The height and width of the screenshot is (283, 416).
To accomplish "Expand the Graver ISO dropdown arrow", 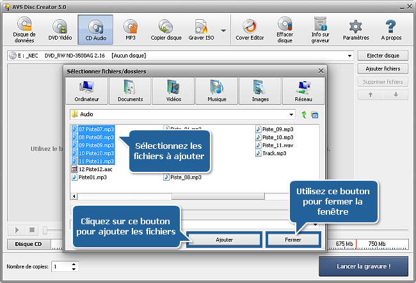I will click(x=223, y=31).
